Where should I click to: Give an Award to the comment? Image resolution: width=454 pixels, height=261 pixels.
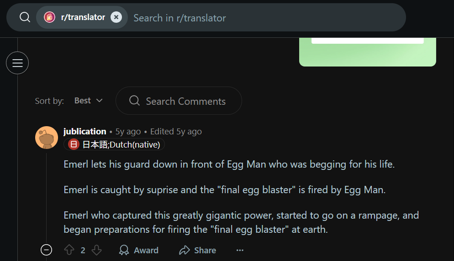click(x=139, y=250)
